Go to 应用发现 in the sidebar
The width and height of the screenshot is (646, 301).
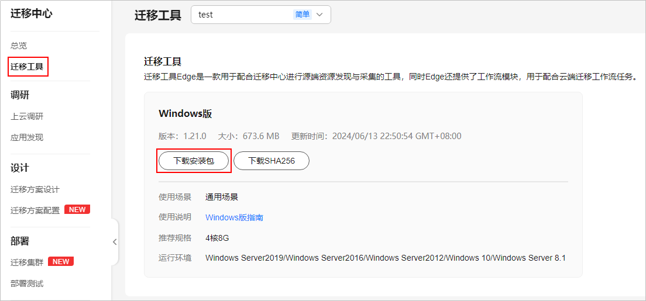coord(27,137)
